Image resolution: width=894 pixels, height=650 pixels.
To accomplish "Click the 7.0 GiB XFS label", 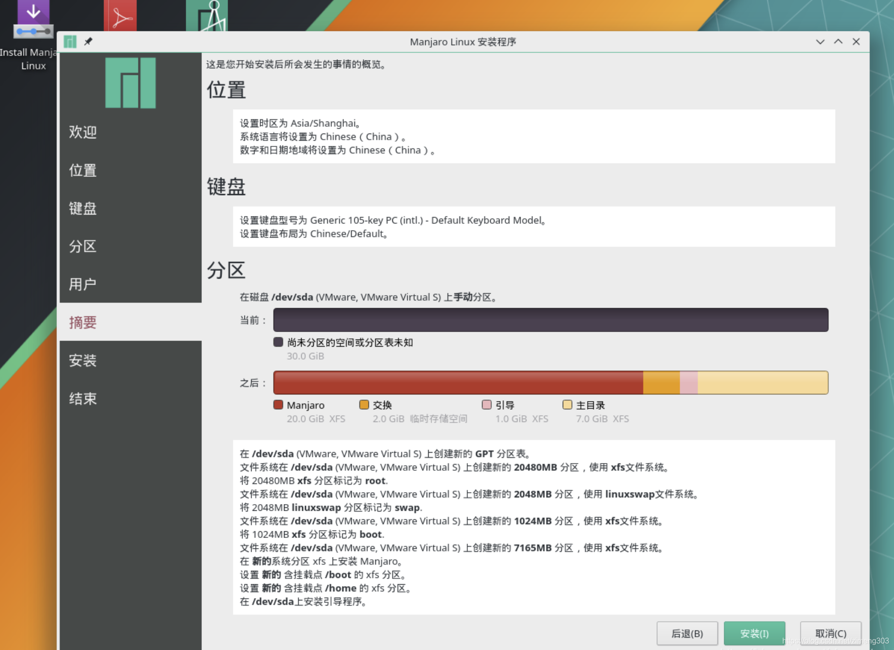I will point(602,419).
